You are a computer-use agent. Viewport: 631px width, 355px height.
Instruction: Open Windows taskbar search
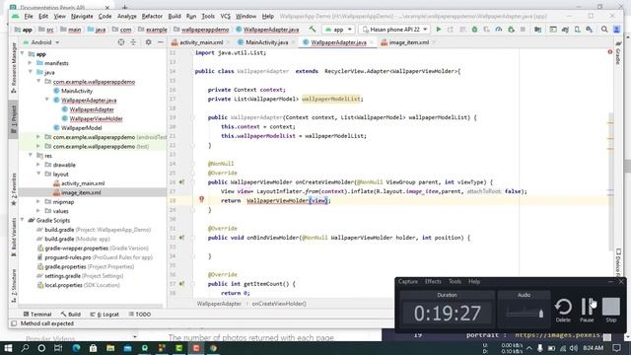(25, 348)
